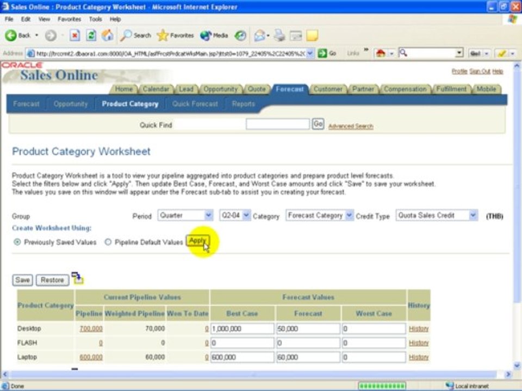Expand the toolbar search box dropdown
The height and width of the screenshot is (391, 522).
(459, 53)
